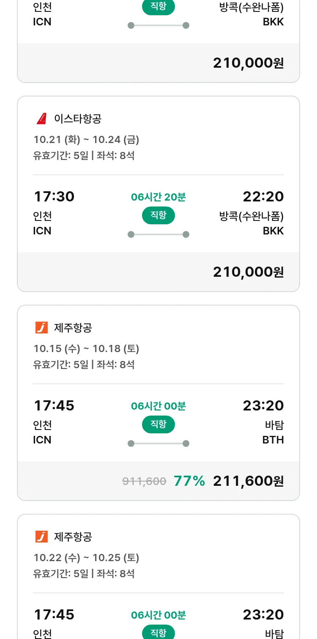Open 제주항공 flight dated 10.15 (수) ~ 10.18 (토)
317x639 pixels.
(86, 349)
